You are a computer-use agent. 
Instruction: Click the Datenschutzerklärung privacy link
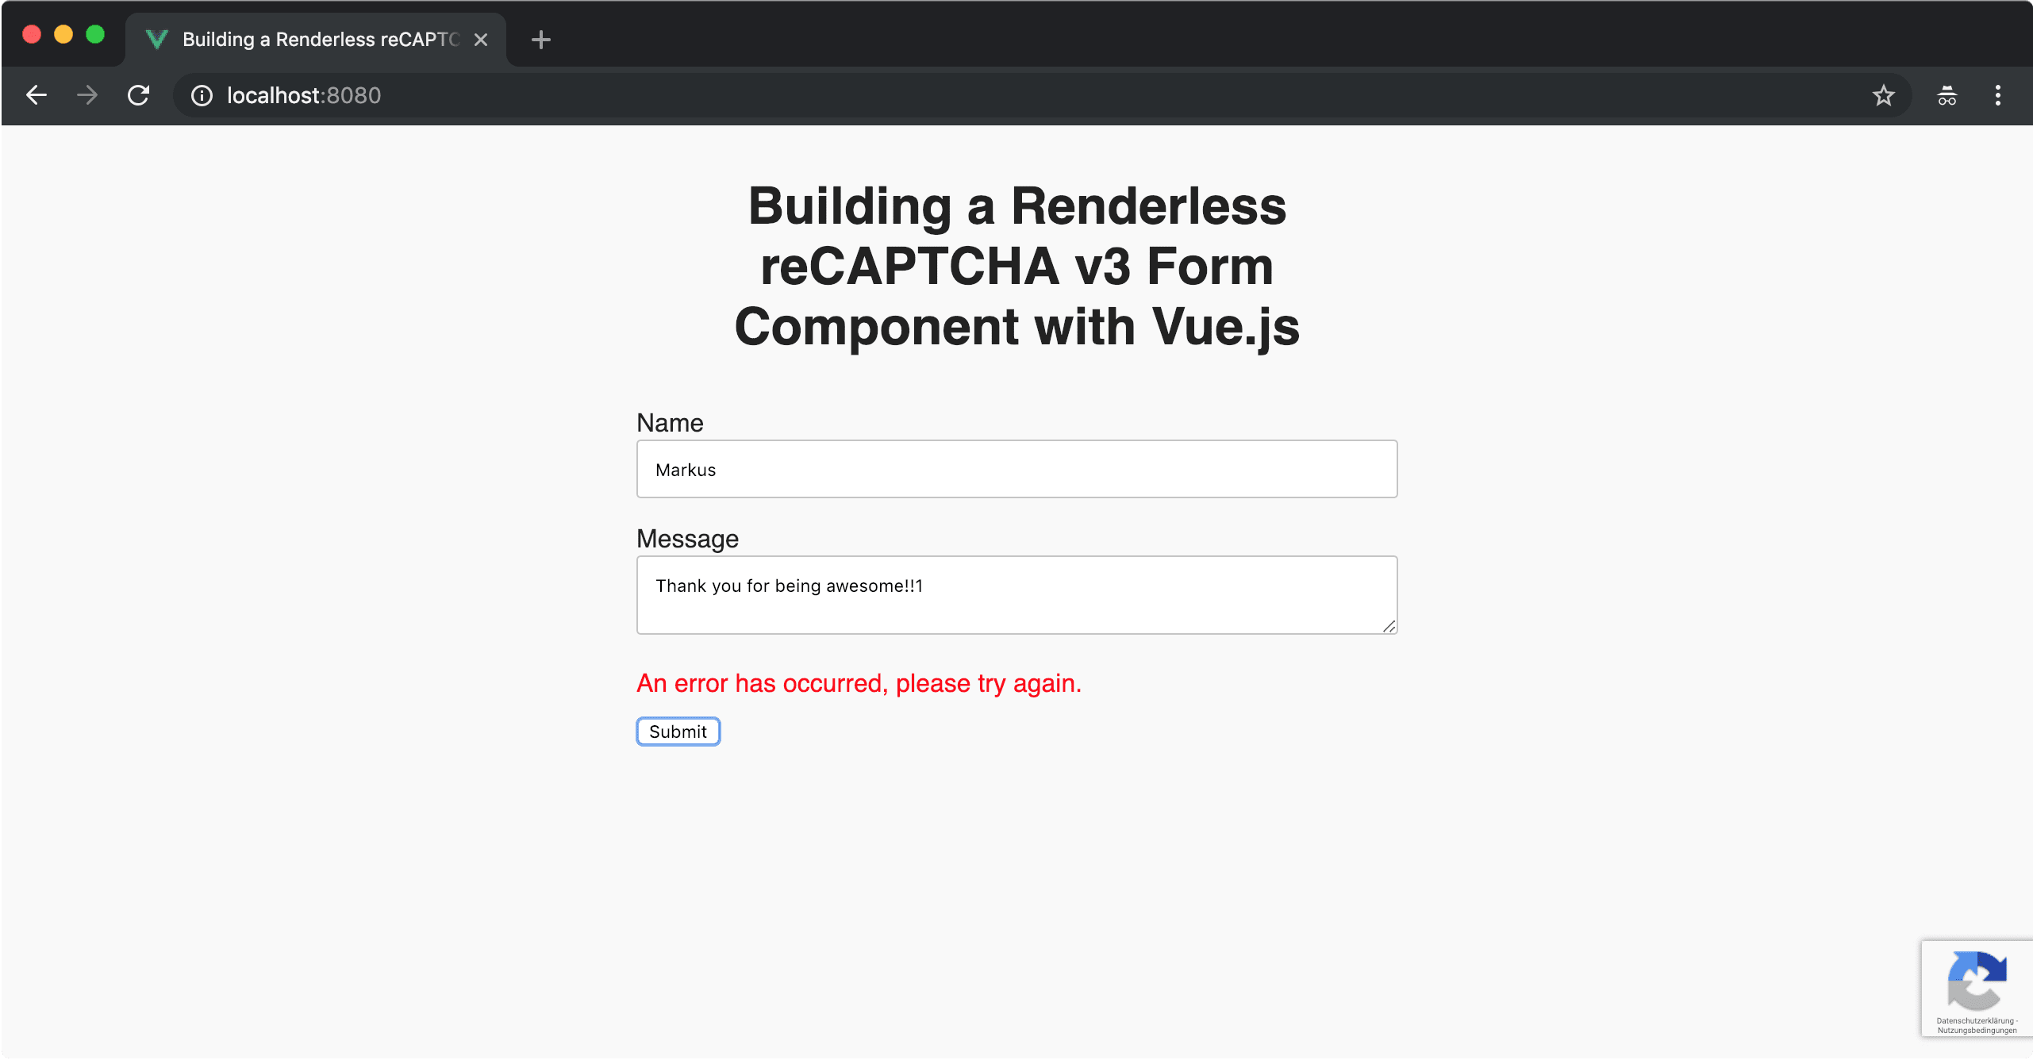(x=1974, y=1021)
